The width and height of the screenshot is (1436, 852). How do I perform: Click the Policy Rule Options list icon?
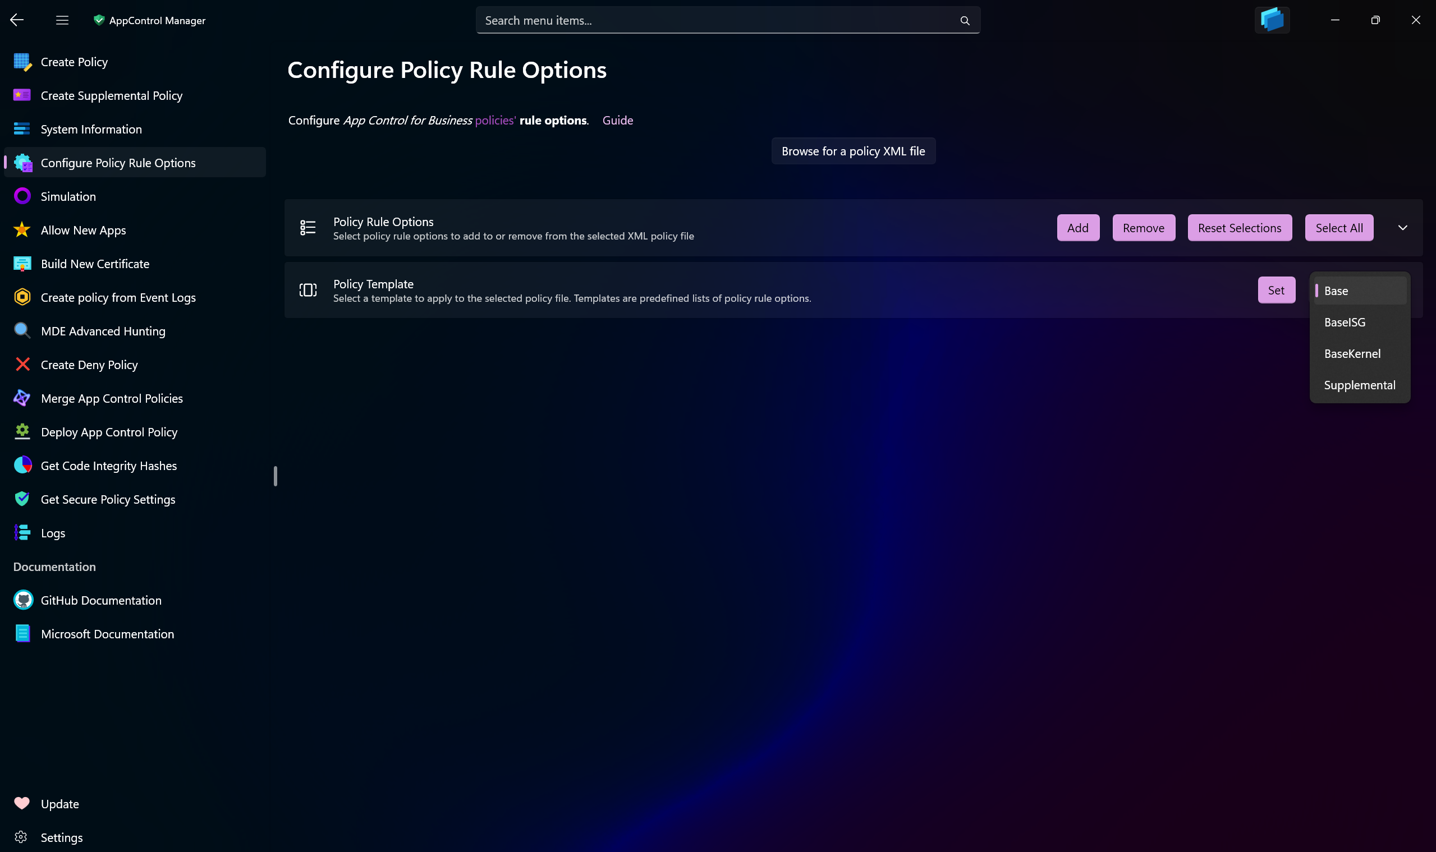tap(308, 228)
